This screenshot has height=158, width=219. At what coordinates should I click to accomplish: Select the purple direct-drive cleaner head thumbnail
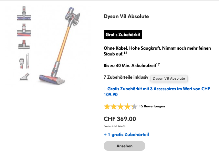24,14
